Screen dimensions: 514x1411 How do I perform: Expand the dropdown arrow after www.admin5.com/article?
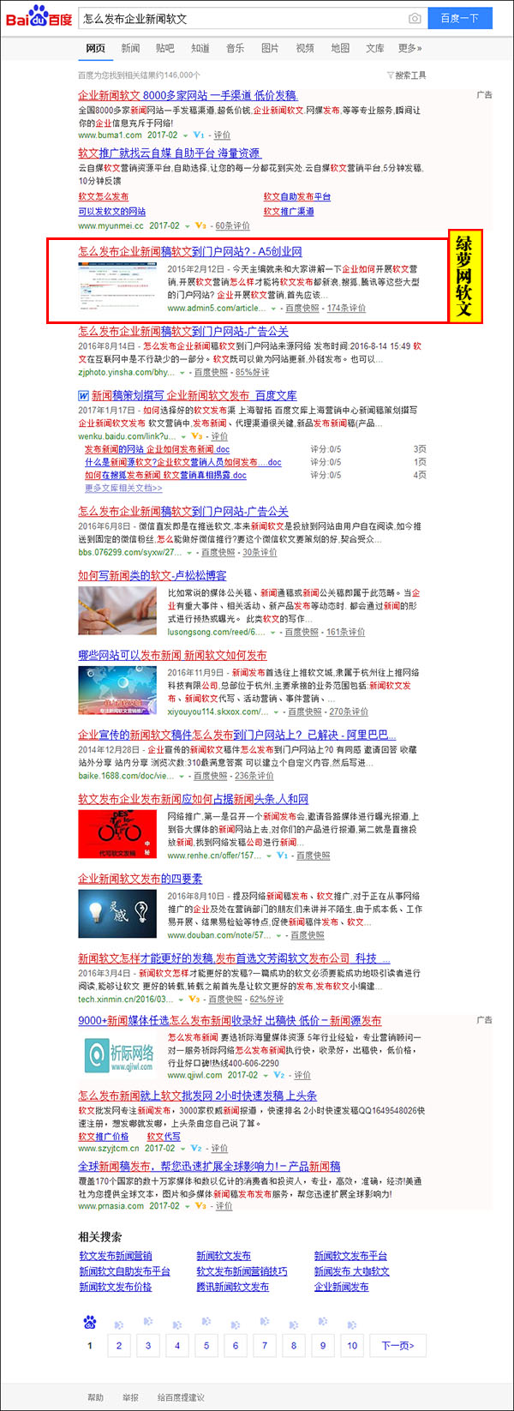coord(274,309)
